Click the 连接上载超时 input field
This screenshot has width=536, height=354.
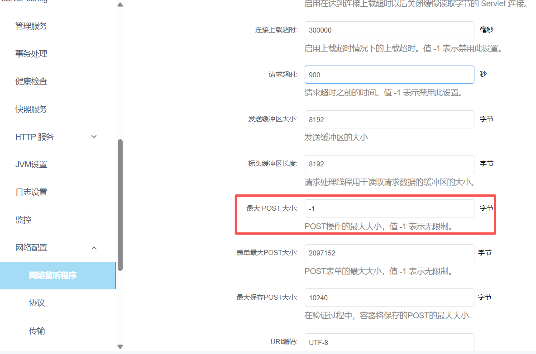click(389, 30)
